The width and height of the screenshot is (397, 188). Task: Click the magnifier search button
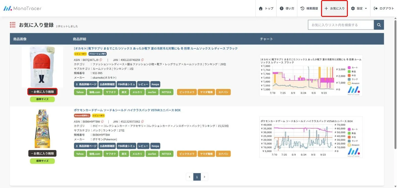pos(379,25)
